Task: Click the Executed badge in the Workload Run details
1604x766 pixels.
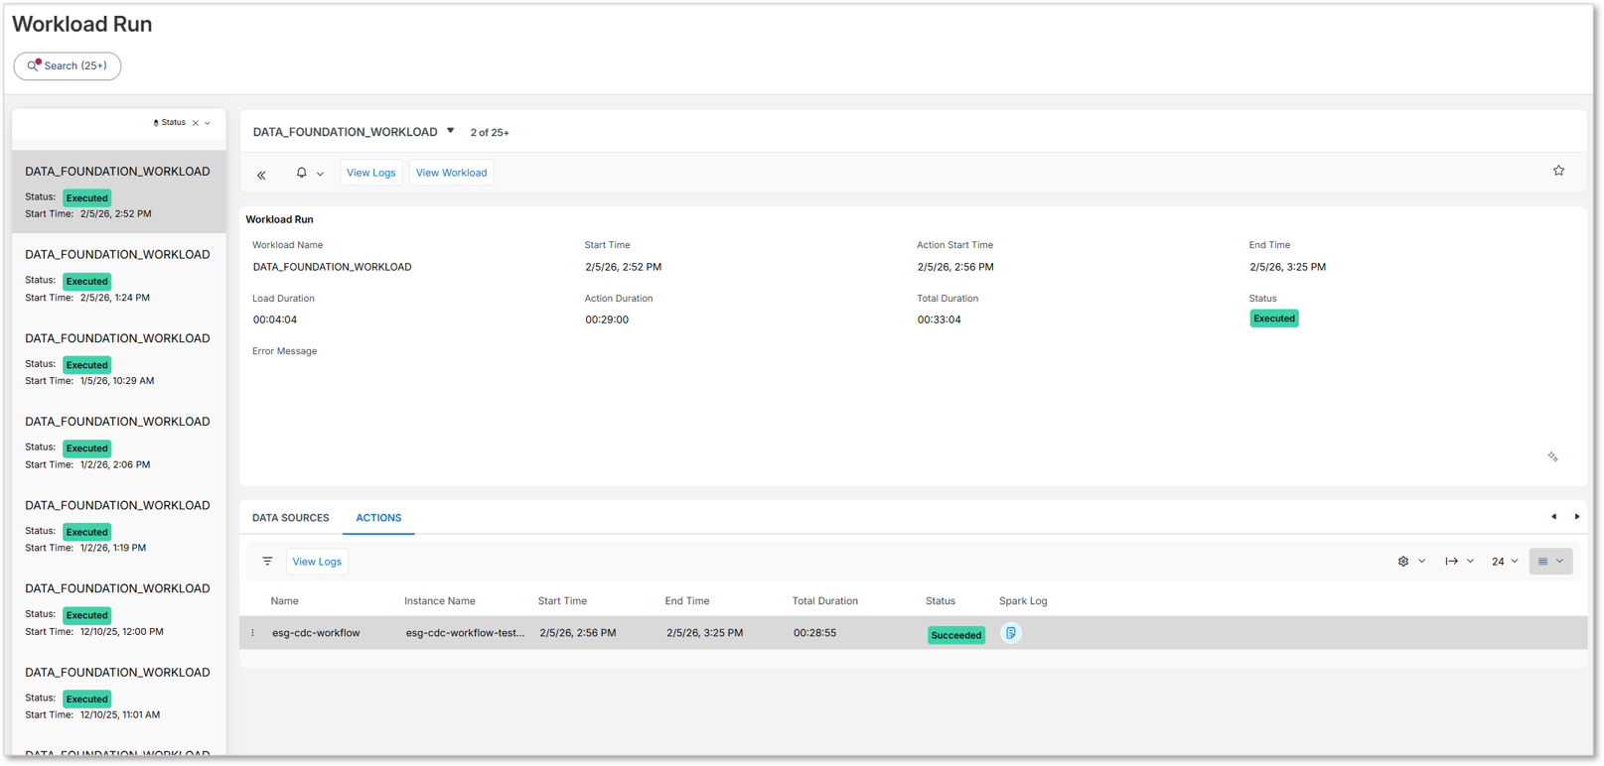Action: [x=1273, y=319]
